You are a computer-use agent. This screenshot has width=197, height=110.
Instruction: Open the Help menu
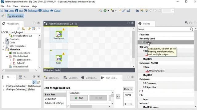[x=34, y=6]
